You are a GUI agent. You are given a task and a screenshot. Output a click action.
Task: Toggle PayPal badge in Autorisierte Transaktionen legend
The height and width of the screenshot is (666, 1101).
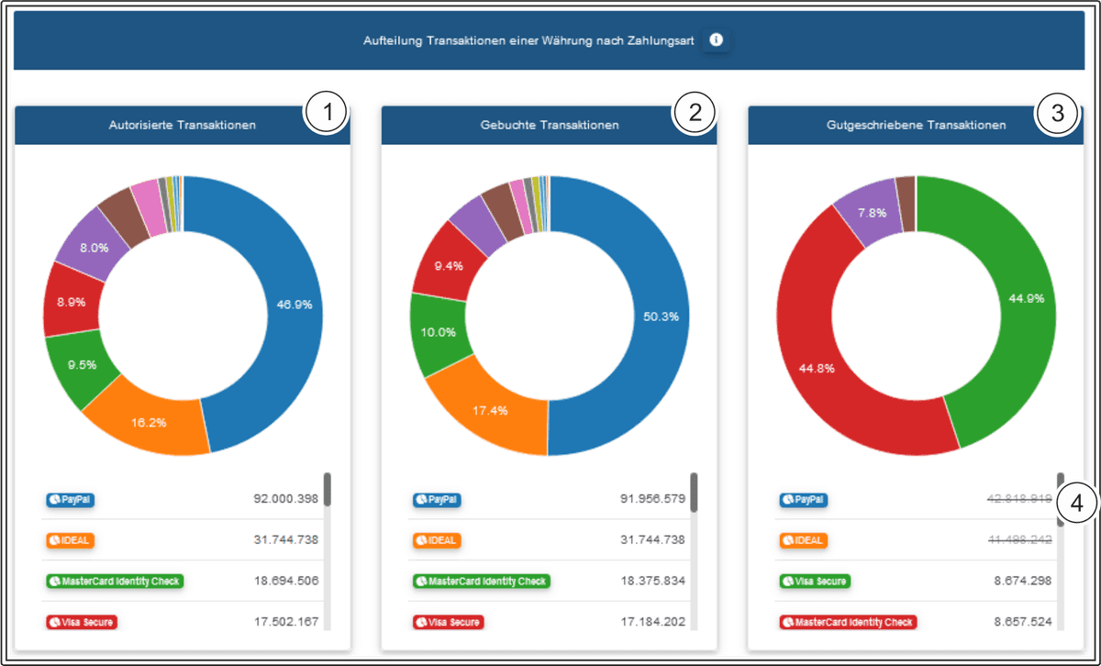(x=71, y=500)
